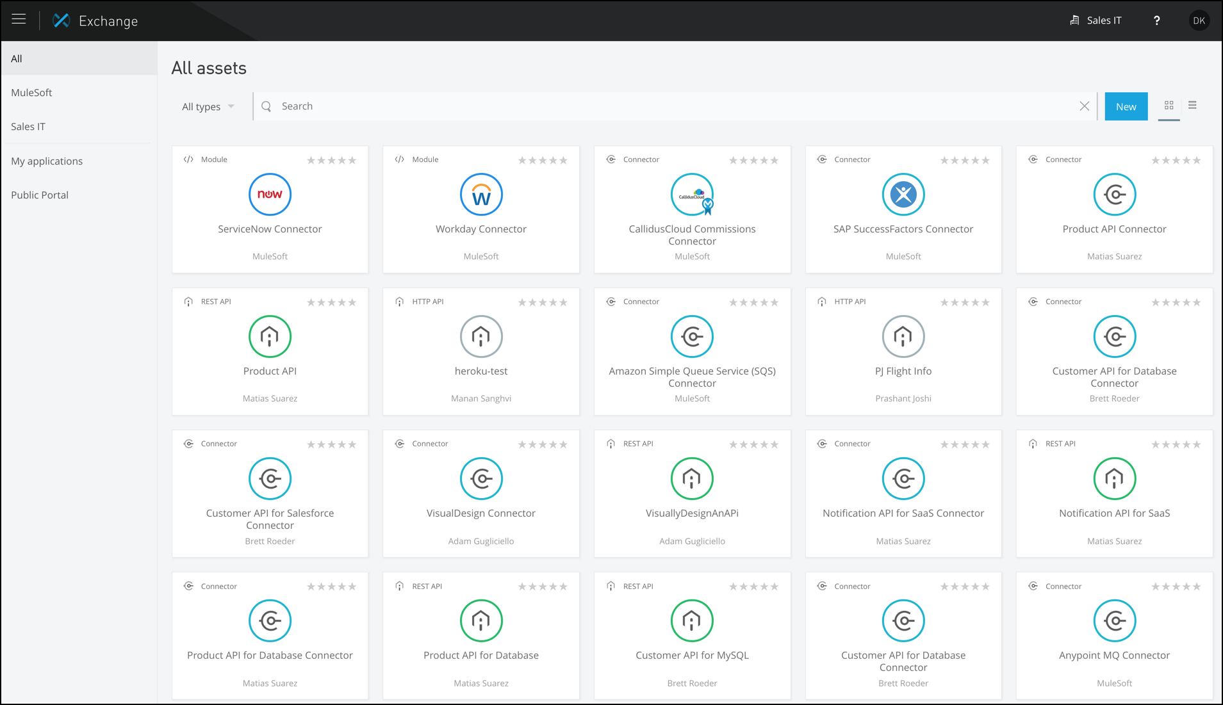
Task: Open the hamburger navigation menu
Action: click(x=19, y=20)
